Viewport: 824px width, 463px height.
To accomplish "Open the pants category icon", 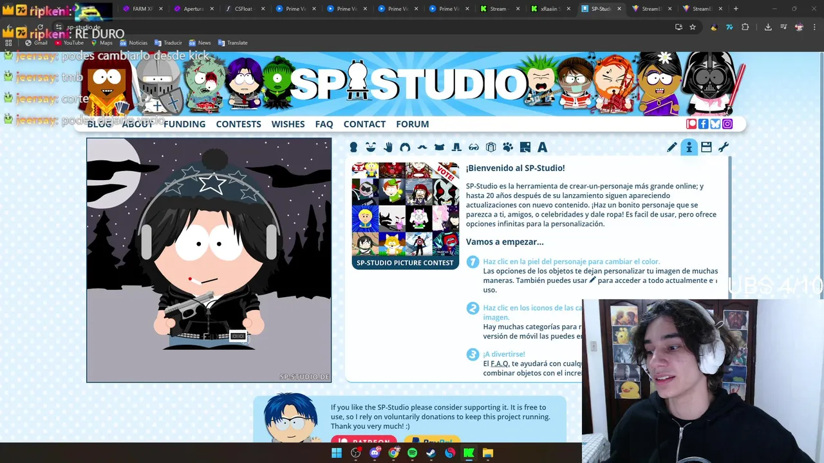I will (x=456, y=147).
